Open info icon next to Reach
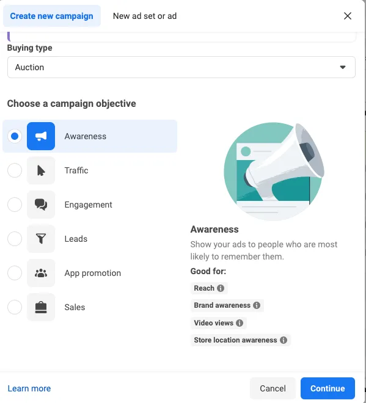This screenshot has height=403, width=366. (x=221, y=288)
